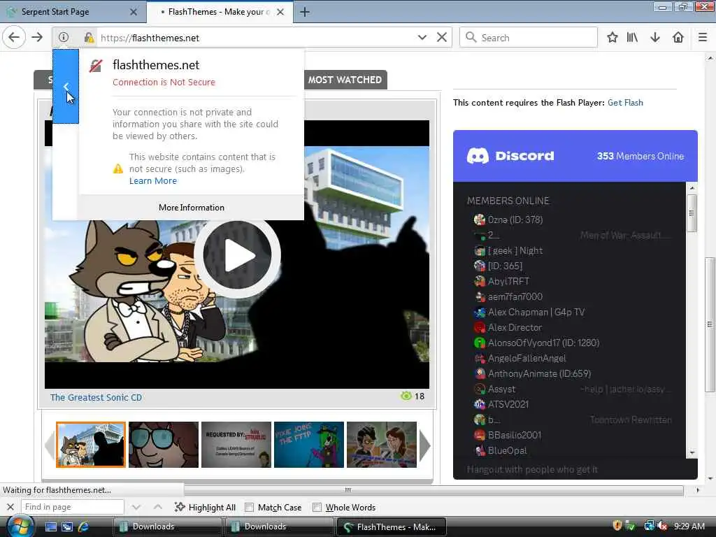The image size is (716, 537).
Task: Open site information icon in address bar
Action: (x=64, y=38)
